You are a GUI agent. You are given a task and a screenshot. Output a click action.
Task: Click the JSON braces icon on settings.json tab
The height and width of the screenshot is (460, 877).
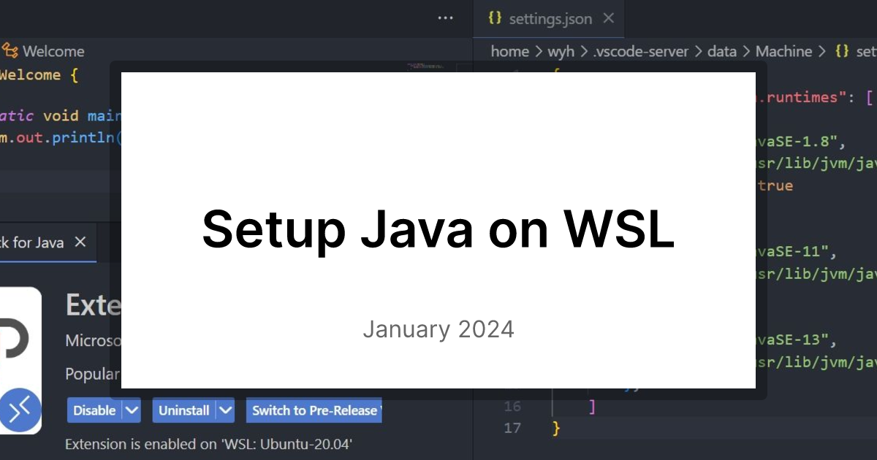point(495,19)
